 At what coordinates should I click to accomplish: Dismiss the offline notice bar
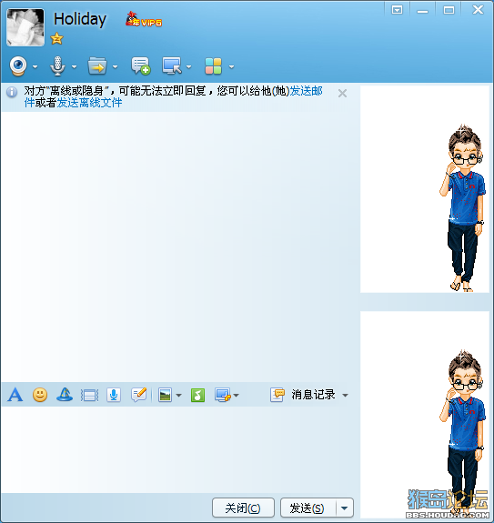(342, 94)
